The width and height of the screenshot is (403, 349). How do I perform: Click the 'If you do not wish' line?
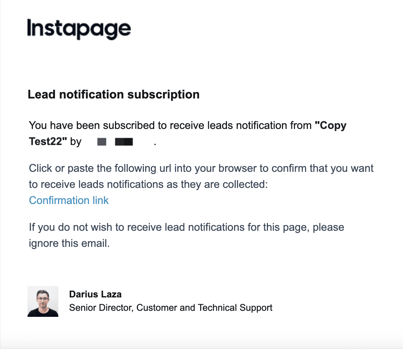coord(186,227)
